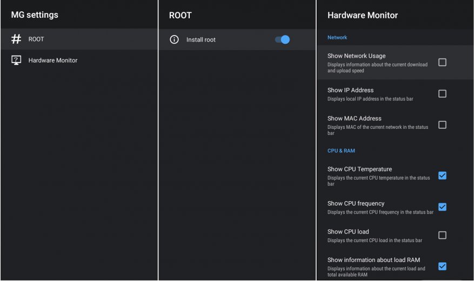Screen dimensions: 474x281
Task: Click the monitor icon beside Hardware Monitor
Action: 16,60
